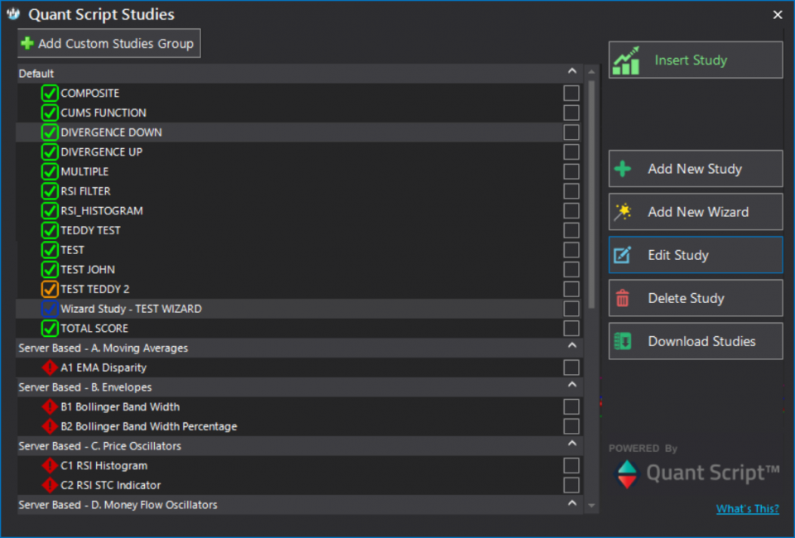Collapse Server Based - D. Money Flow Oscillators group
795x538 pixels.
pos(572,503)
